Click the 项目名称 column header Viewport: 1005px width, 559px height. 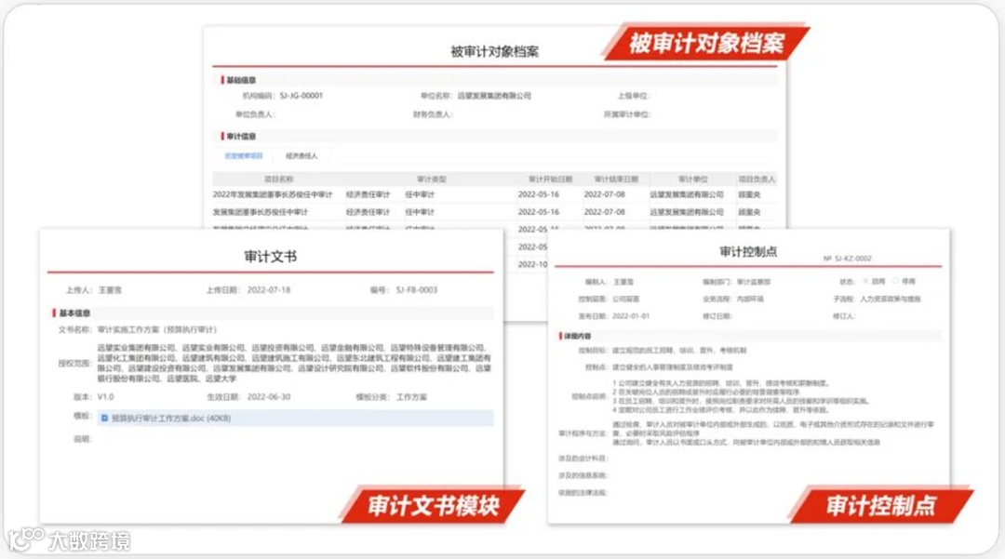[279, 179]
